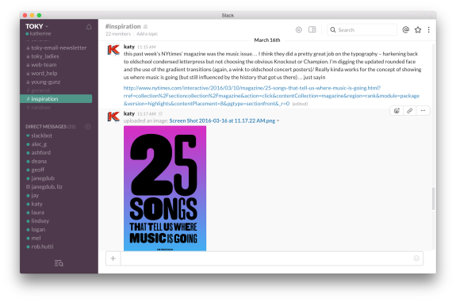The image size is (456, 302).
Task: Open the TOKY team menu
Action: pyautogui.click(x=36, y=26)
